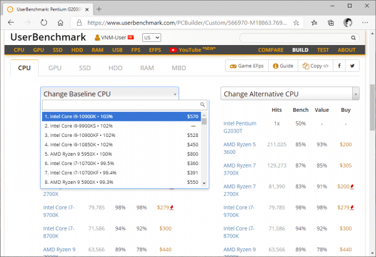Open USB in the top nav bar
This screenshot has height=257, width=376.
tap(117, 50)
